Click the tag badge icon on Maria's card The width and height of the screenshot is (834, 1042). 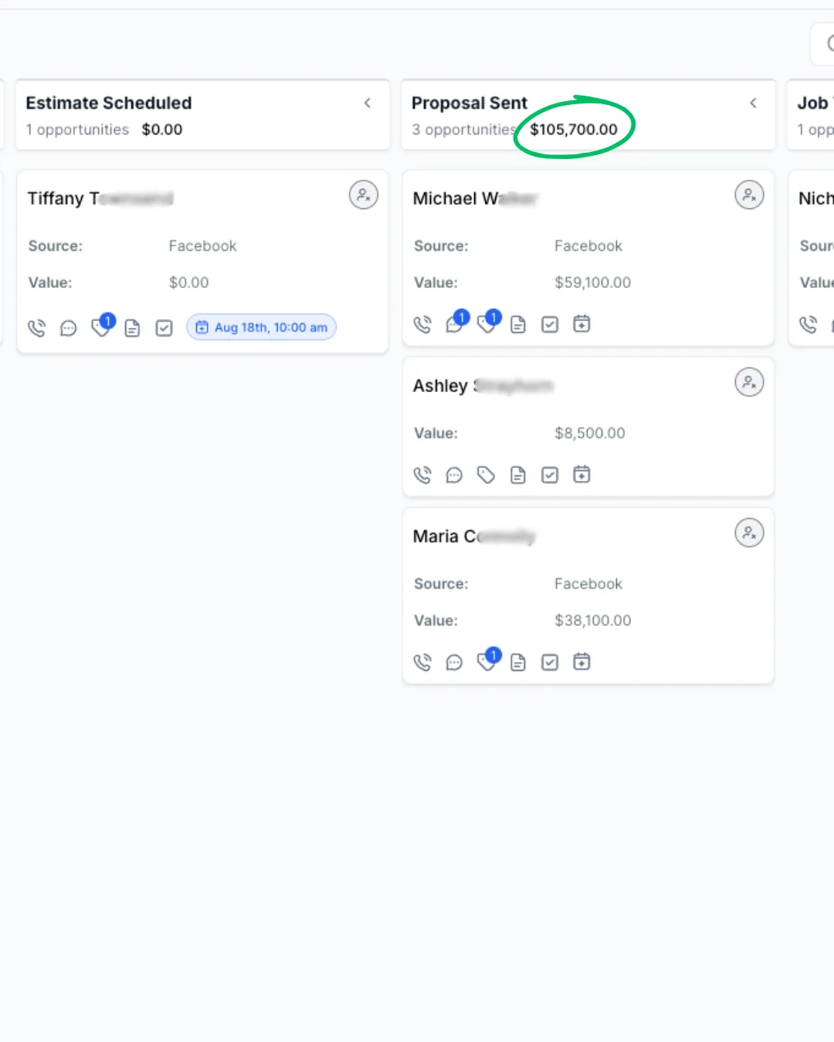coord(489,659)
